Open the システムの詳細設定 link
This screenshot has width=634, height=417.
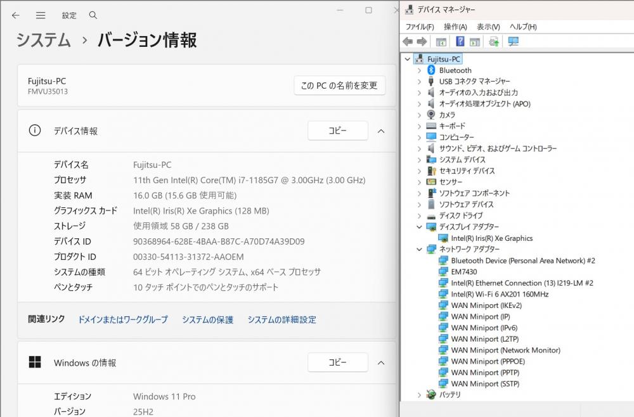[x=282, y=319]
